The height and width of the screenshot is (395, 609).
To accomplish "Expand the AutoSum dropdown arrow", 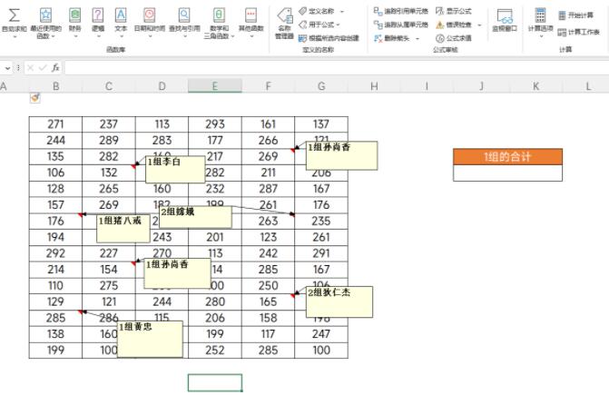I will pos(15,37).
